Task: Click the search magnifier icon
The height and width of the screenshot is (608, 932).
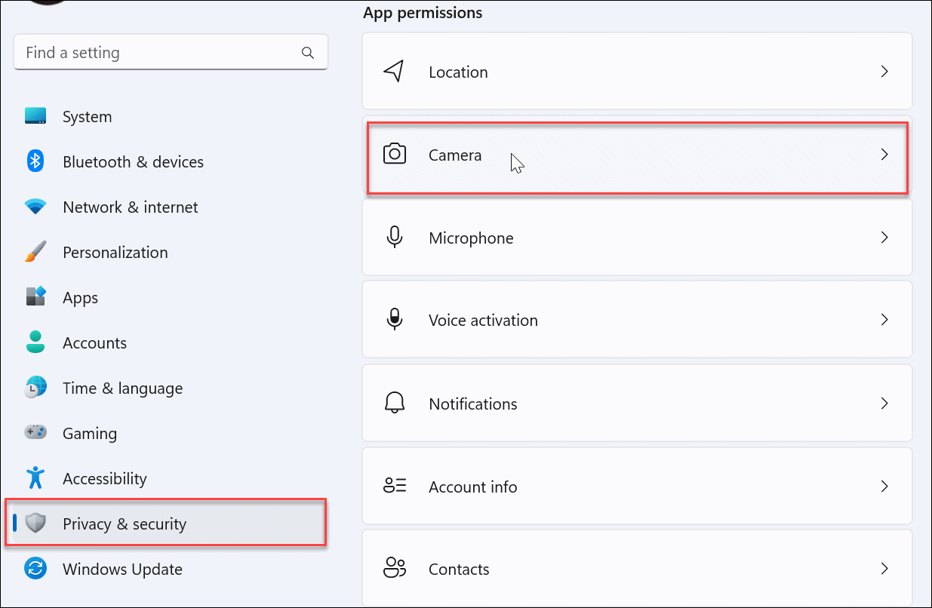Action: [308, 52]
